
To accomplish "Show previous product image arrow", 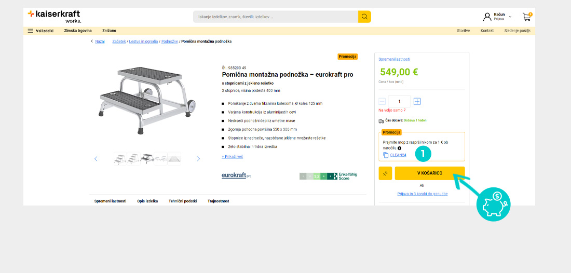I will click(96, 159).
